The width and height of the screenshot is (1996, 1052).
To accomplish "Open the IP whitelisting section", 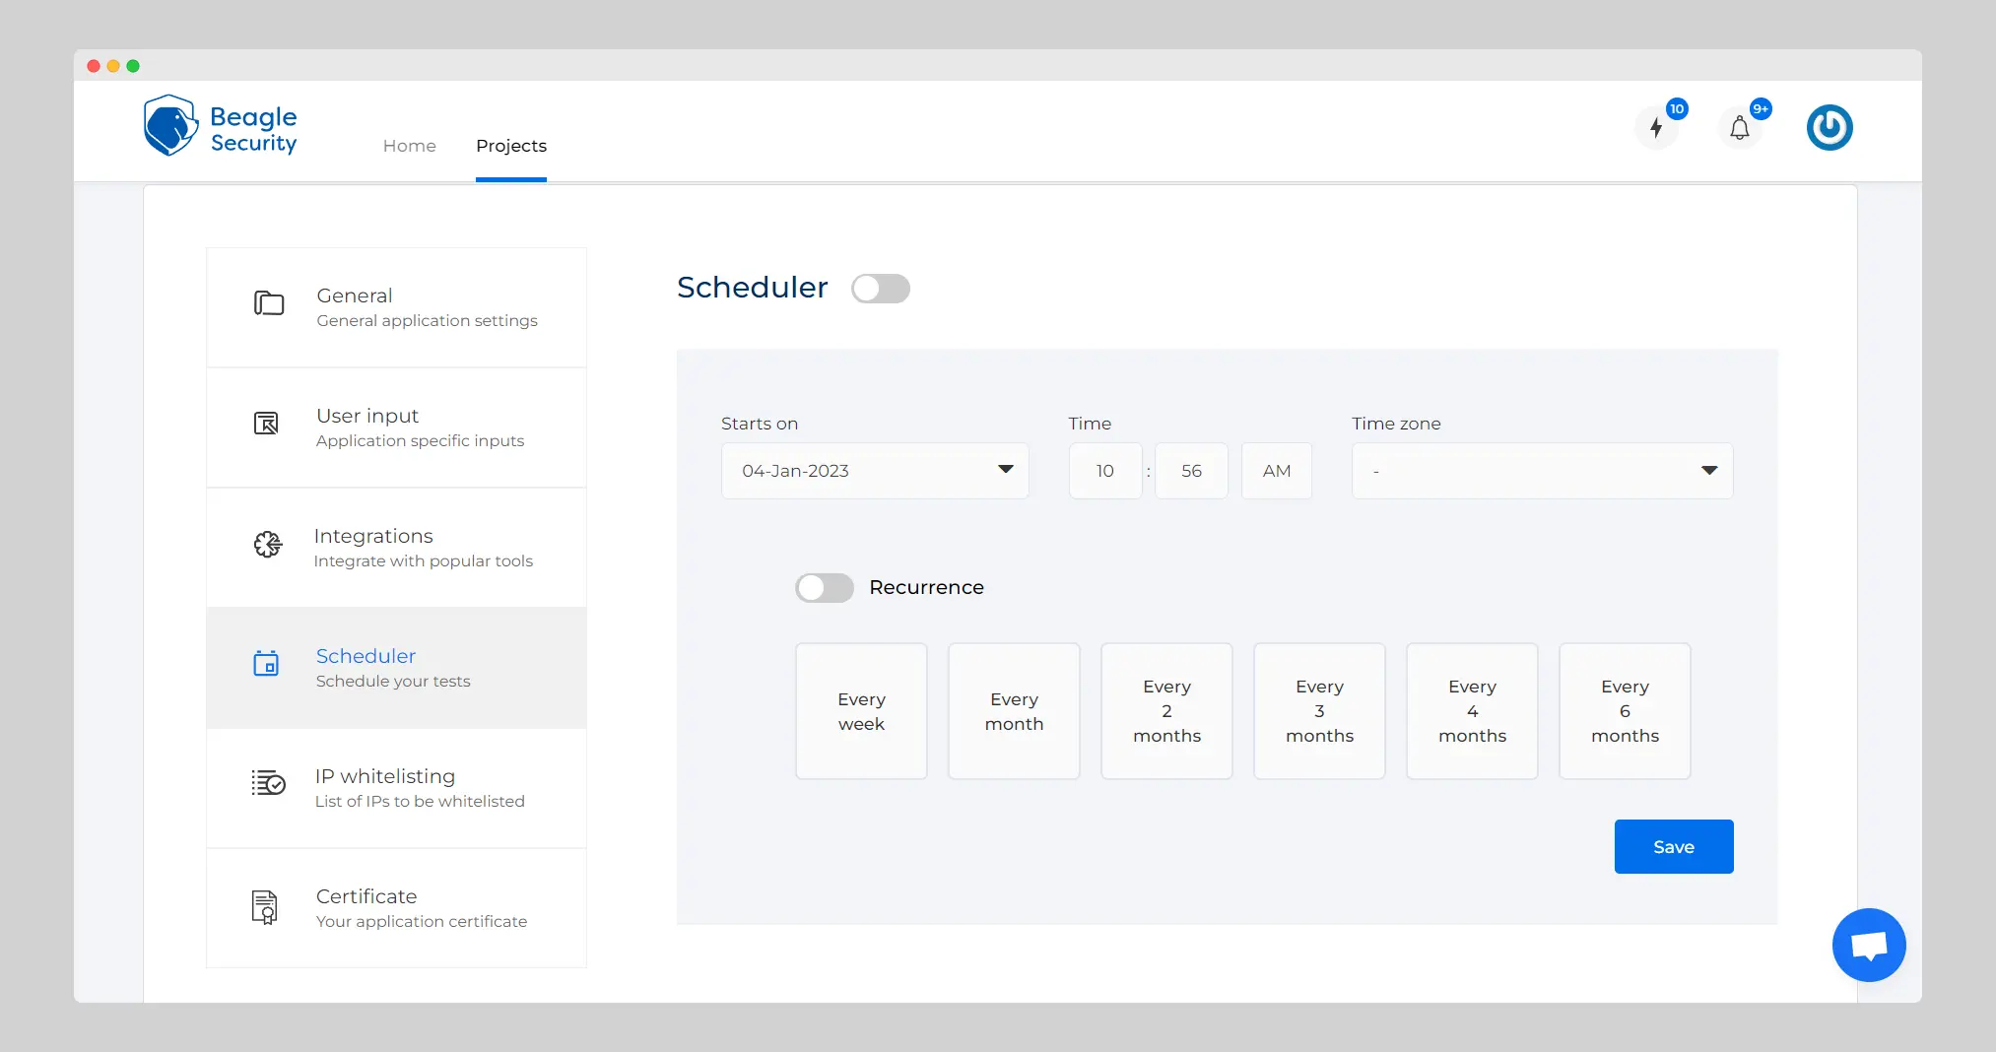I will [x=396, y=788].
